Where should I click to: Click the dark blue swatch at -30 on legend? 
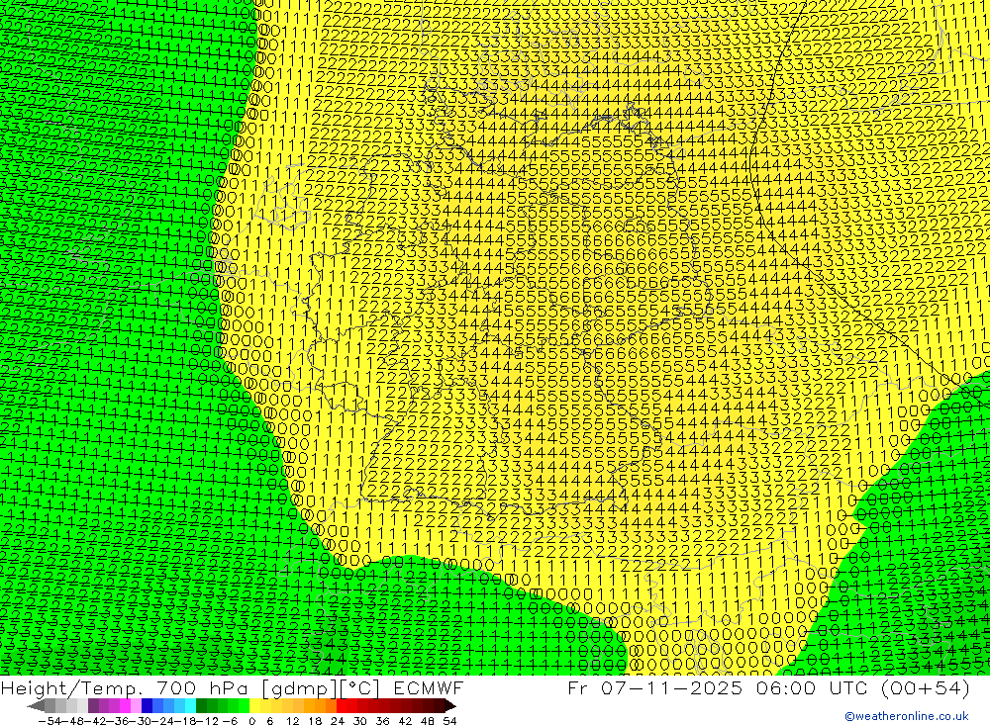[147, 705]
